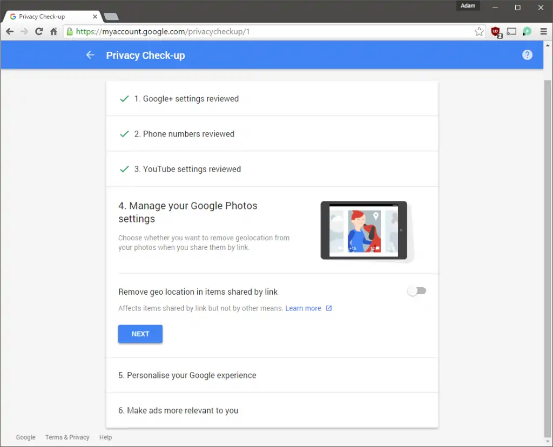Open the Google footer link
The width and height of the screenshot is (553, 447).
pyautogui.click(x=26, y=437)
